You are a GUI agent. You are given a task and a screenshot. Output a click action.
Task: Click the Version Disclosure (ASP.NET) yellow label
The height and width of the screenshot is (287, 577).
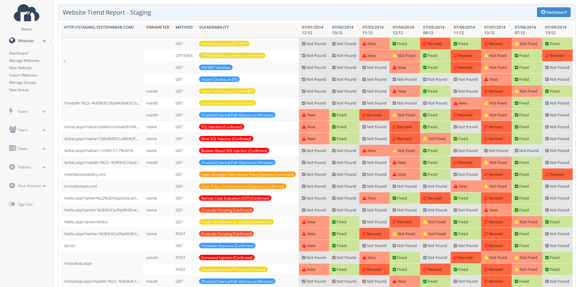pyautogui.click(x=224, y=44)
